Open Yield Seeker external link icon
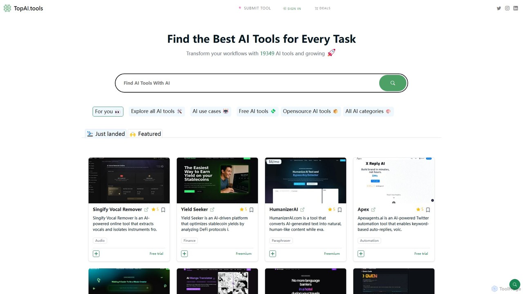The width and height of the screenshot is (523, 294). pos(212,210)
